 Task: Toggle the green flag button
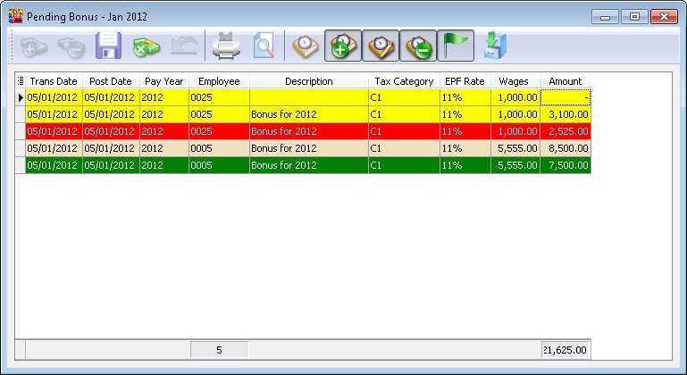tap(456, 46)
